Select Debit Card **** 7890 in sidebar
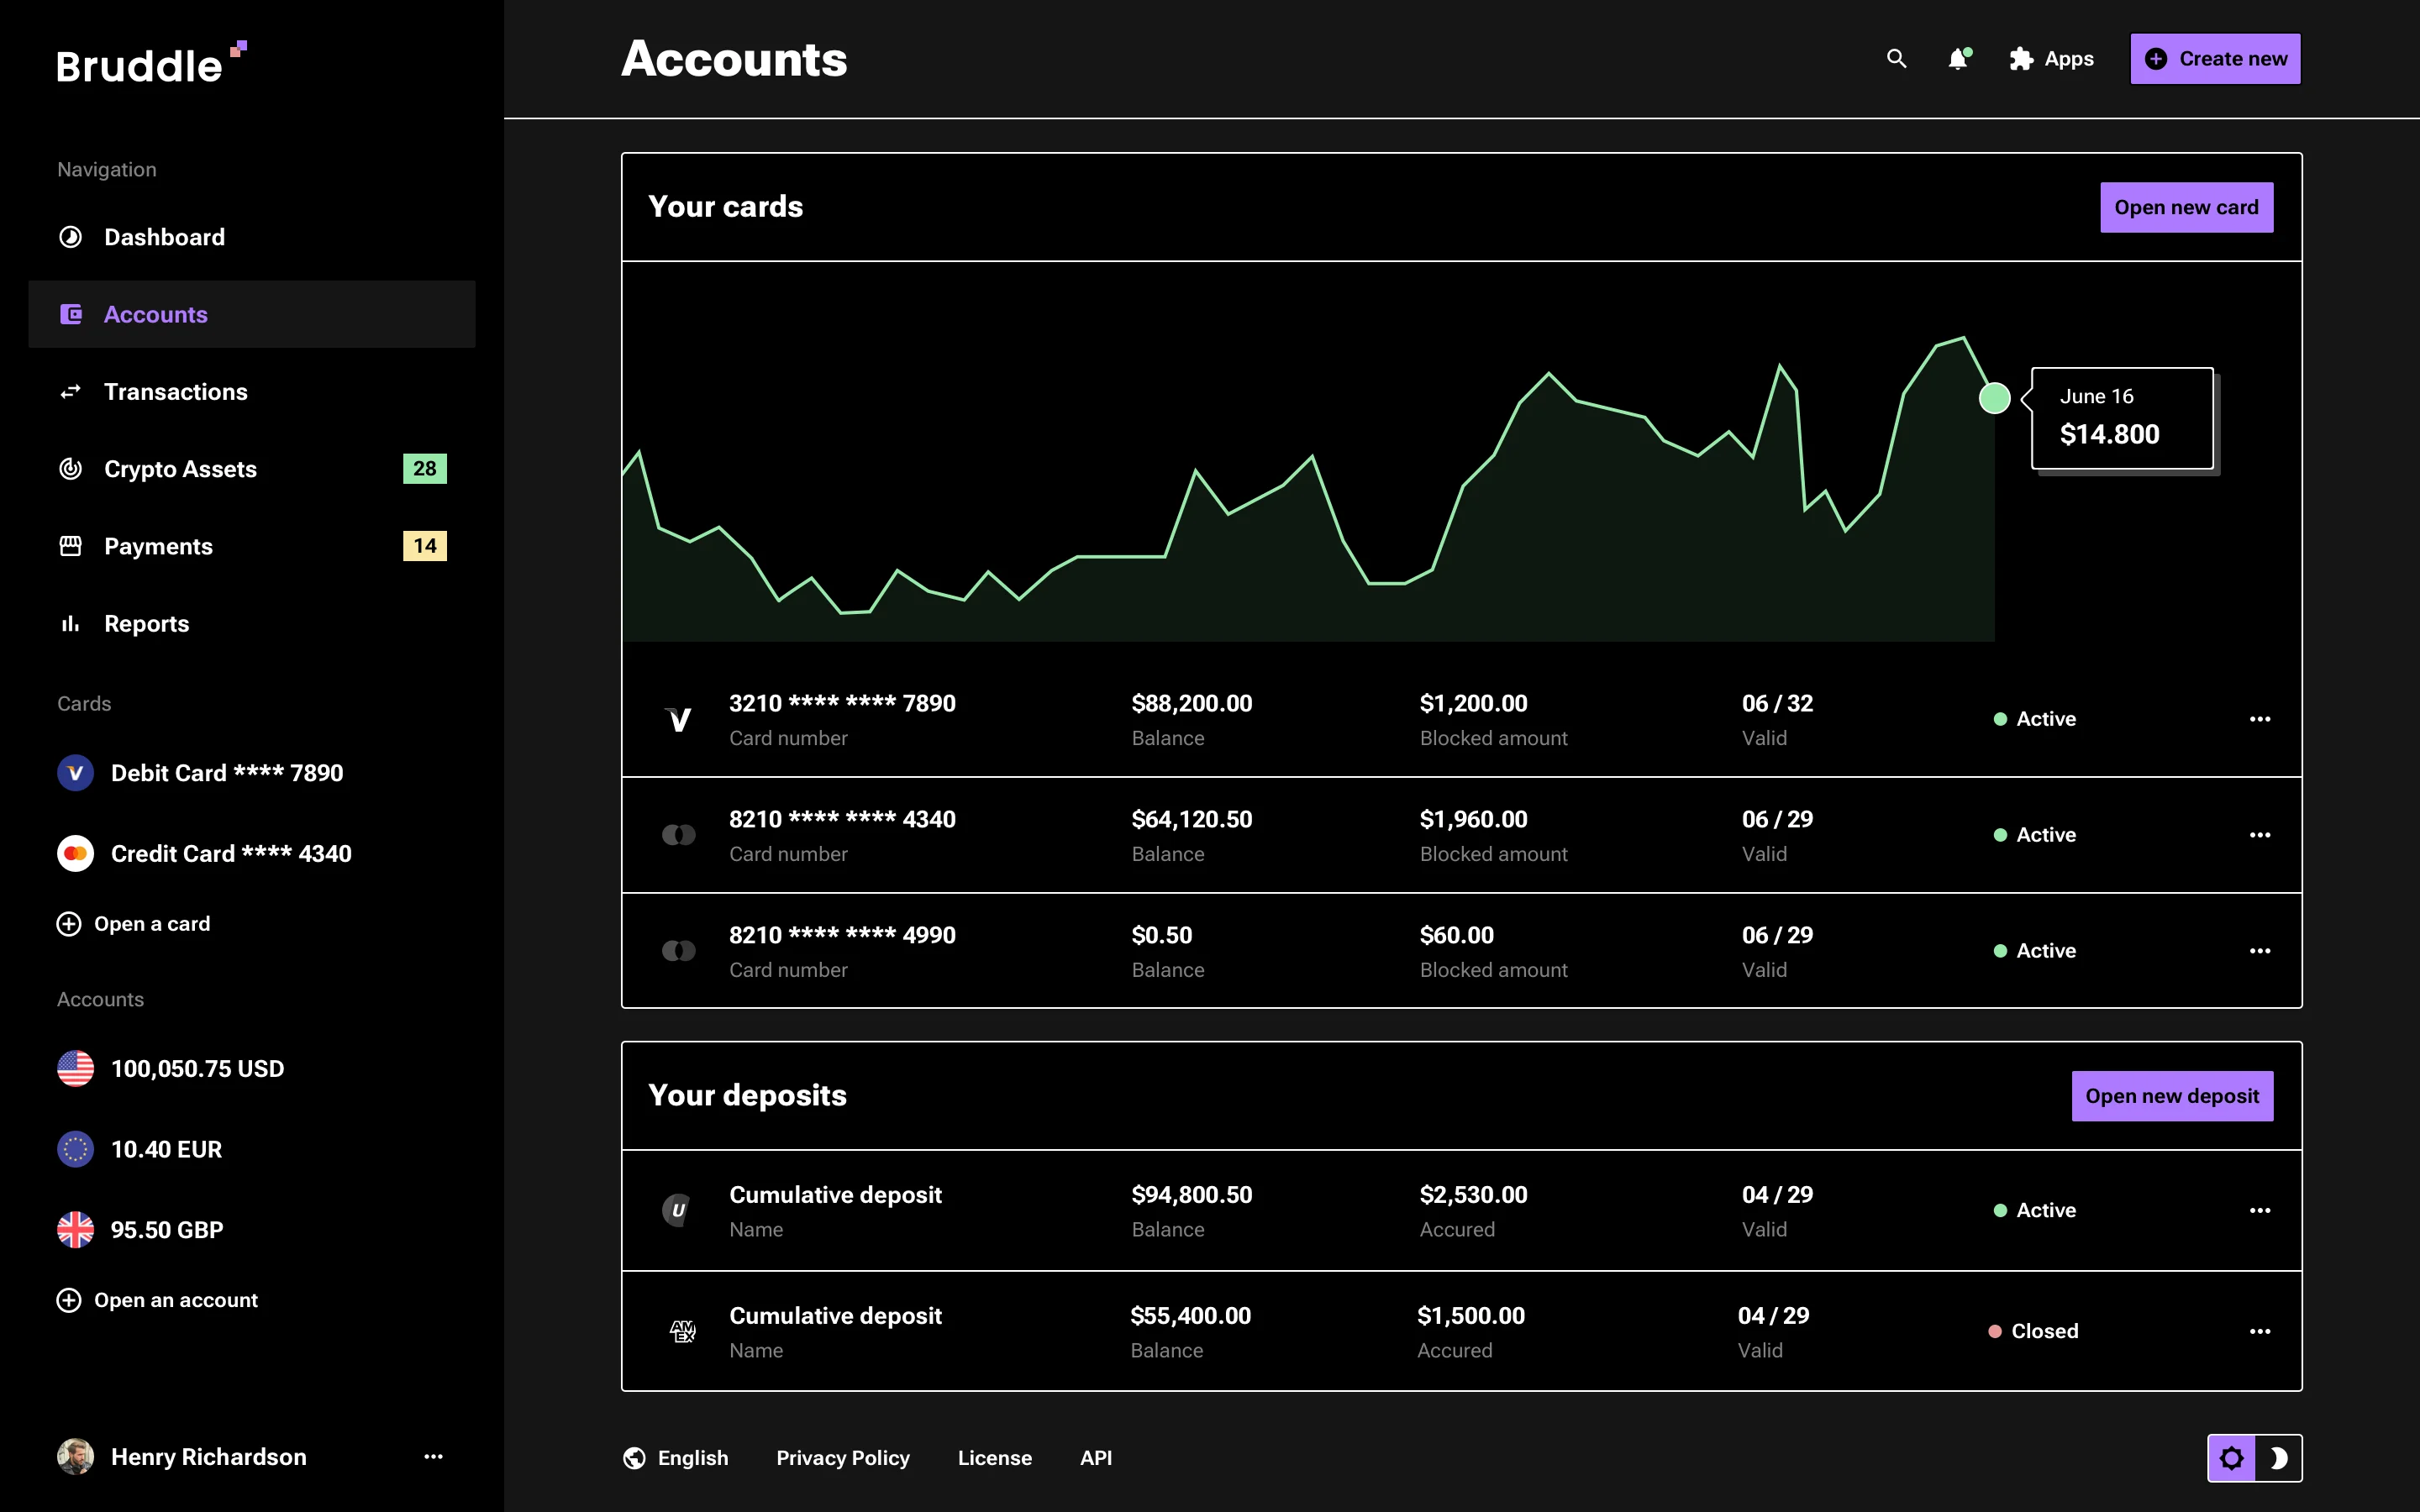This screenshot has width=2420, height=1512. pyautogui.click(x=228, y=772)
